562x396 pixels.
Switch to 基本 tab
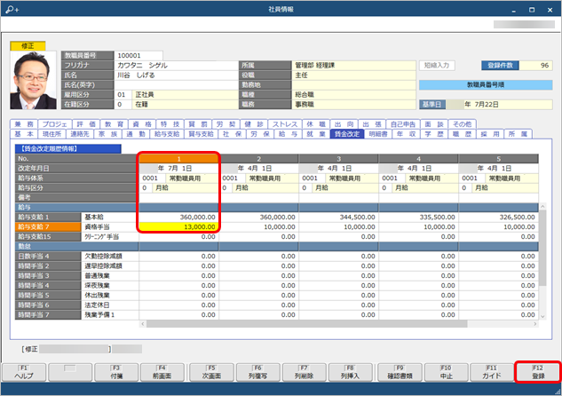(24, 134)
